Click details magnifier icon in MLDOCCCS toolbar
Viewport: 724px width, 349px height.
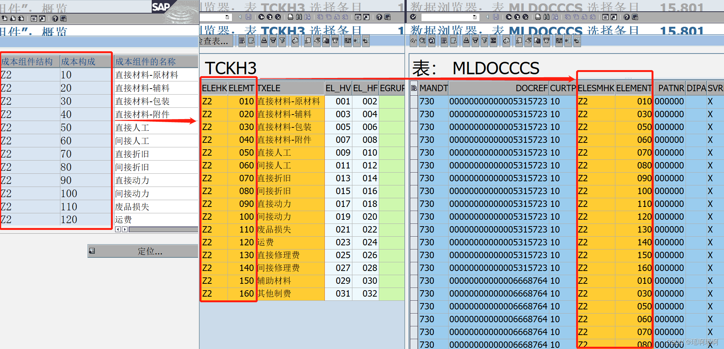[x=423, y=41]
